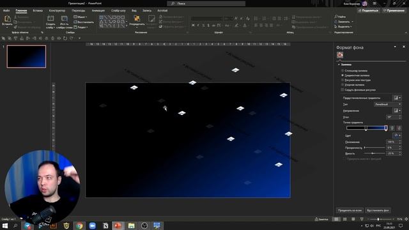Open the Раздел (Section) dropdown
The height and width of the screenshot is (230, 409).
[x=81, y=27]
